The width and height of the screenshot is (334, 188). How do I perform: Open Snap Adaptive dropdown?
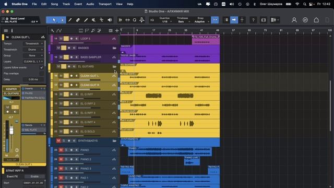coord(201,21)
